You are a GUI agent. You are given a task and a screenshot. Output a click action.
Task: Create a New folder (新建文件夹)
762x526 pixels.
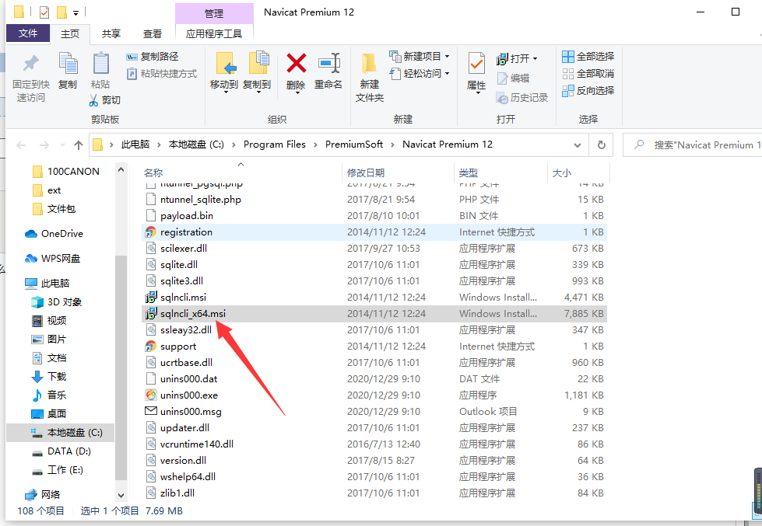point(370,78)
